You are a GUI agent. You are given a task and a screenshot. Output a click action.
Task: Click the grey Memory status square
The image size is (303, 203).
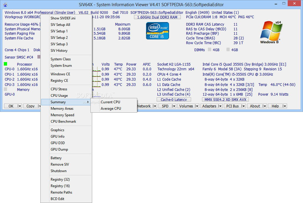click(5, 89)
